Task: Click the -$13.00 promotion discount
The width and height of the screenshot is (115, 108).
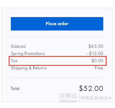Action: [x=95, y=54]
